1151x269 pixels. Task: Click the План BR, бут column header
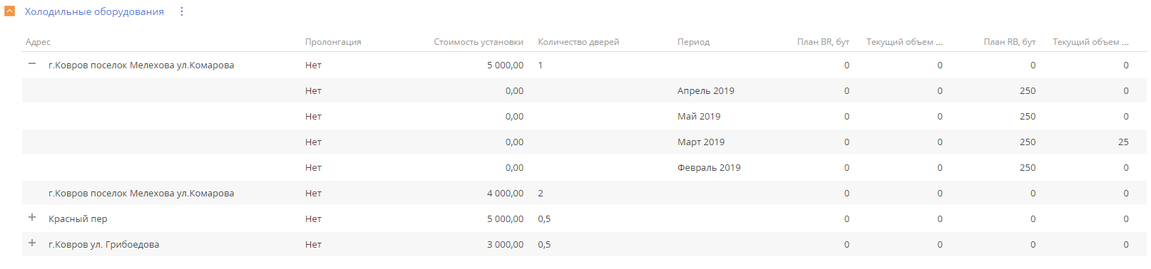[x=823, y=42]
